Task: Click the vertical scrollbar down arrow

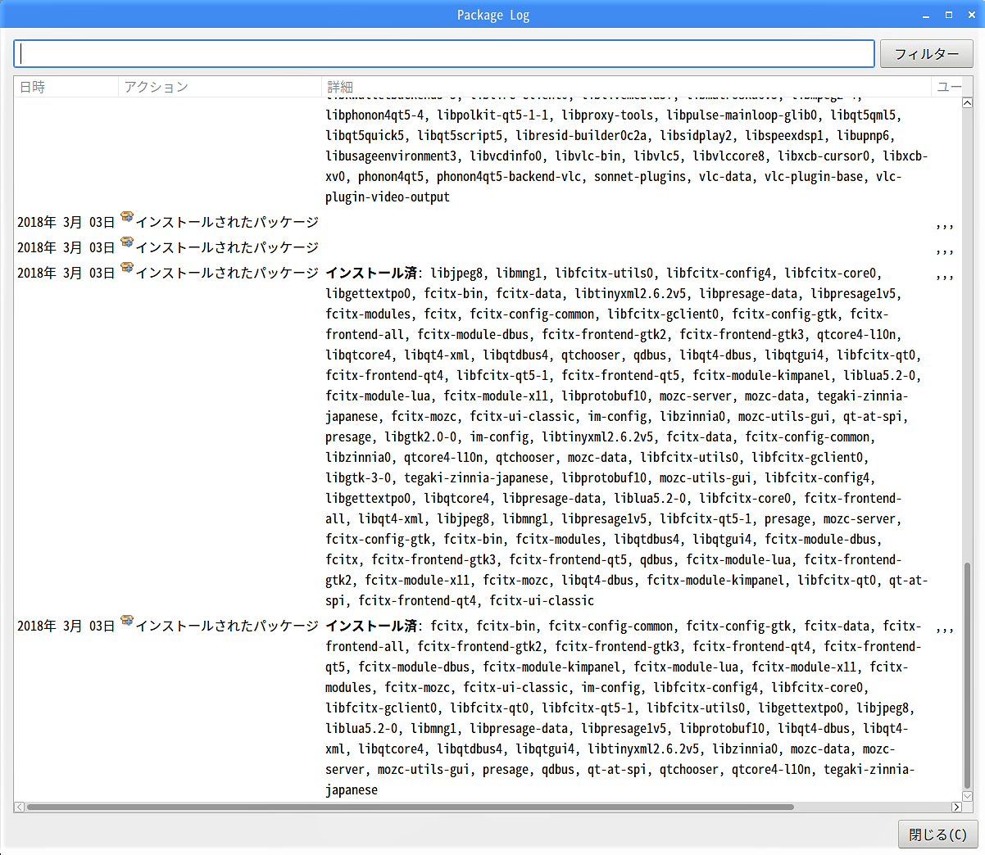Action: coord(967,795)
